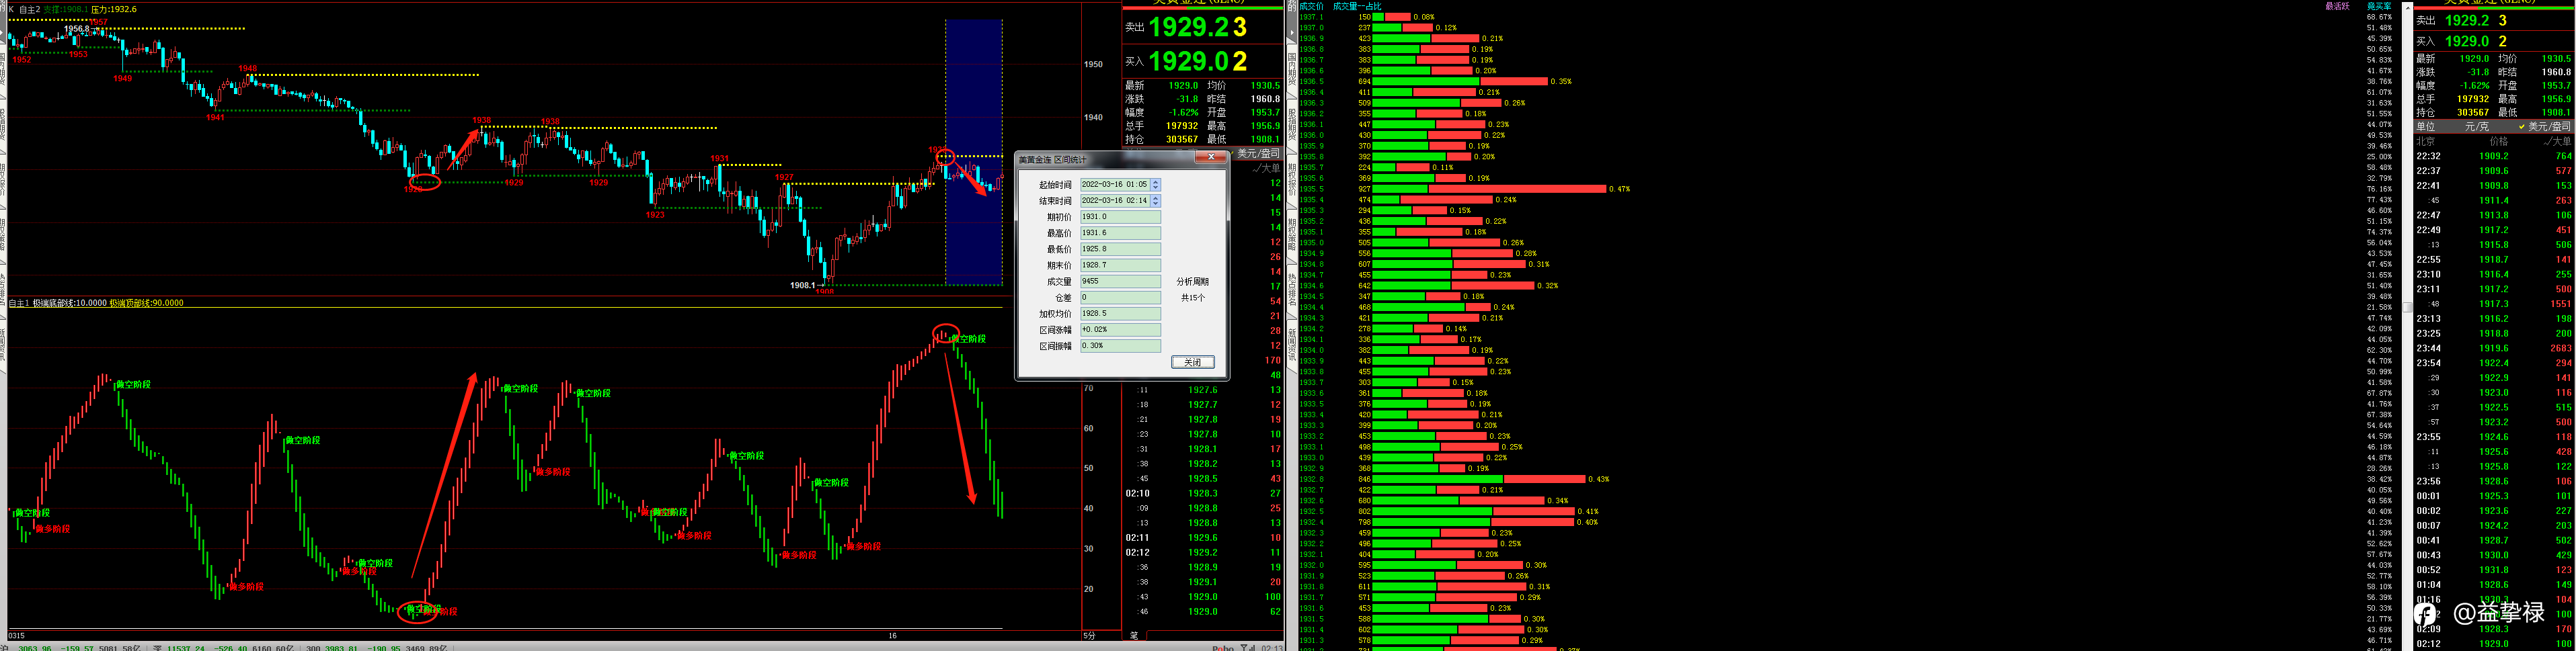Click the 最活跃 column header
This screenshot has width=2576, height=651.
[2337, 6]
